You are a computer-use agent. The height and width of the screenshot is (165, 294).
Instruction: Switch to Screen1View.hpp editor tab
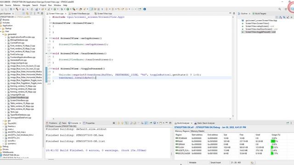[103, 13]
